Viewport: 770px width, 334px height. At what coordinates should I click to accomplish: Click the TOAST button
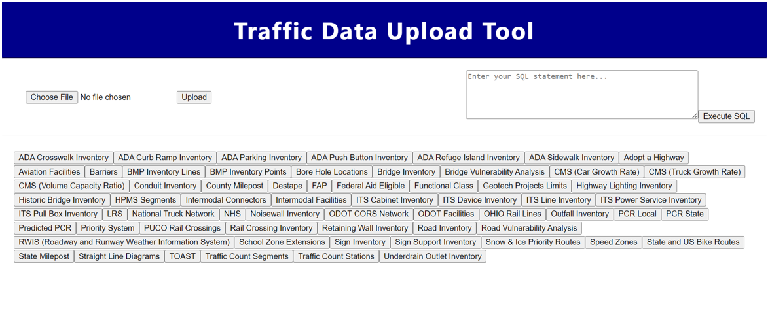[182, 256]
